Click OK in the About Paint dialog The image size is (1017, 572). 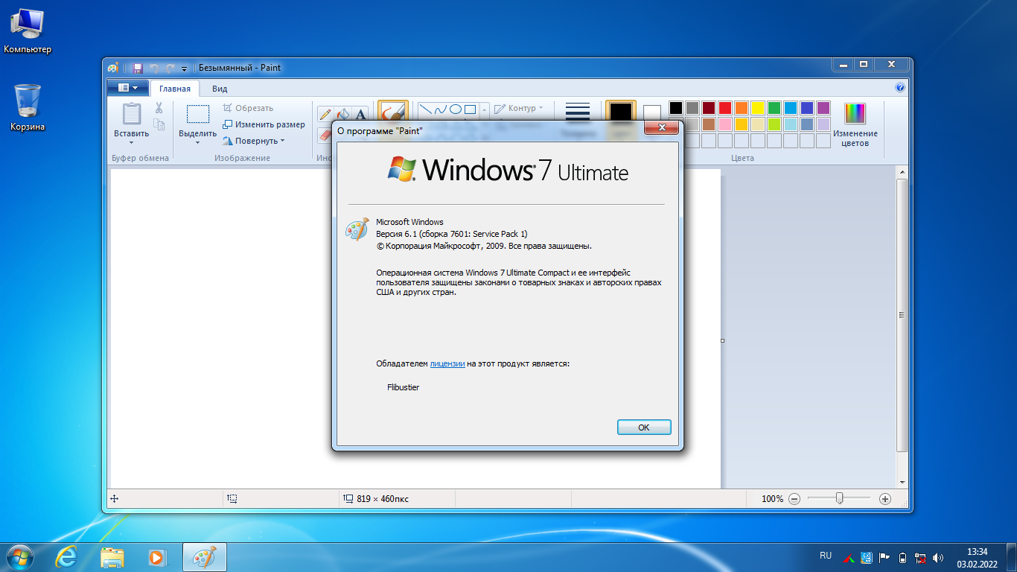coord(644,428)
